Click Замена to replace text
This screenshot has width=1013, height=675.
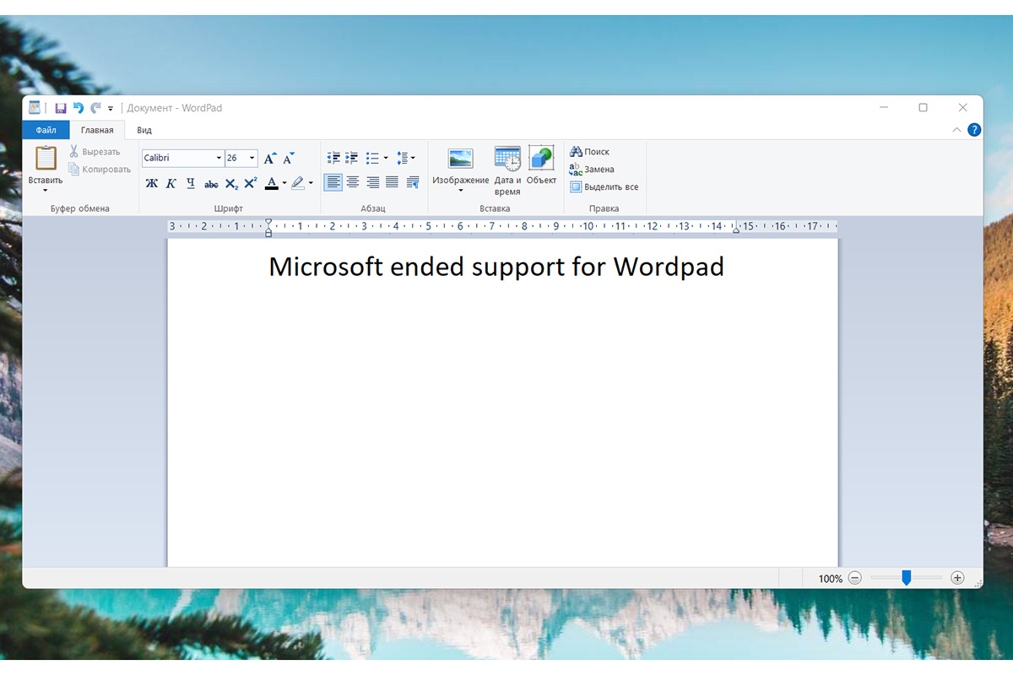(x=592, y=170)
